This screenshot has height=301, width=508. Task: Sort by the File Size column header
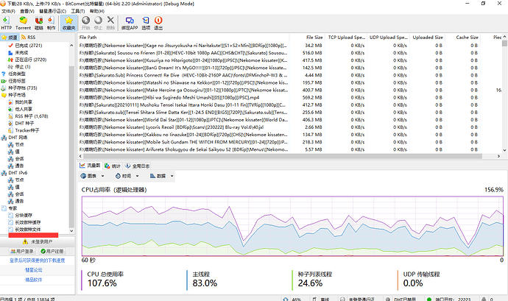[307, 38]
